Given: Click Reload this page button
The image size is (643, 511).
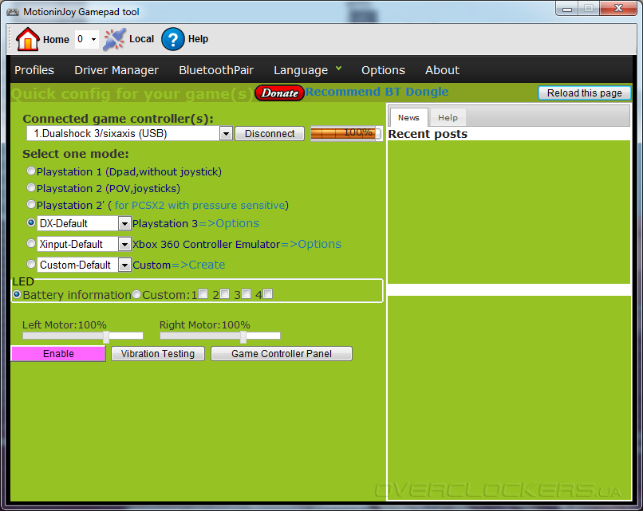Looking at the screenshot, I should click(584, 93).
